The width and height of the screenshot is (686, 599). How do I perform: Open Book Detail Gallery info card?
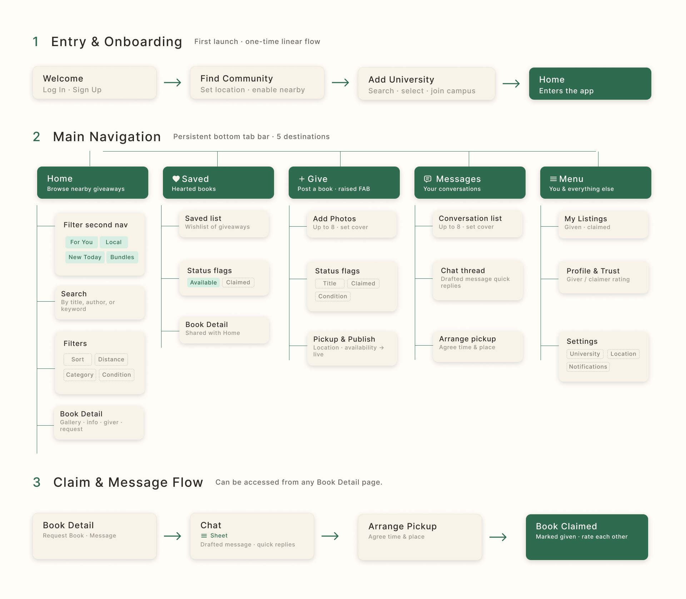(x=99, y=422)
